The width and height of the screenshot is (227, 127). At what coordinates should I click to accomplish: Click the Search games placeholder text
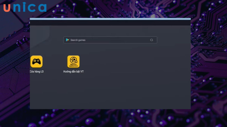[78, 40]
